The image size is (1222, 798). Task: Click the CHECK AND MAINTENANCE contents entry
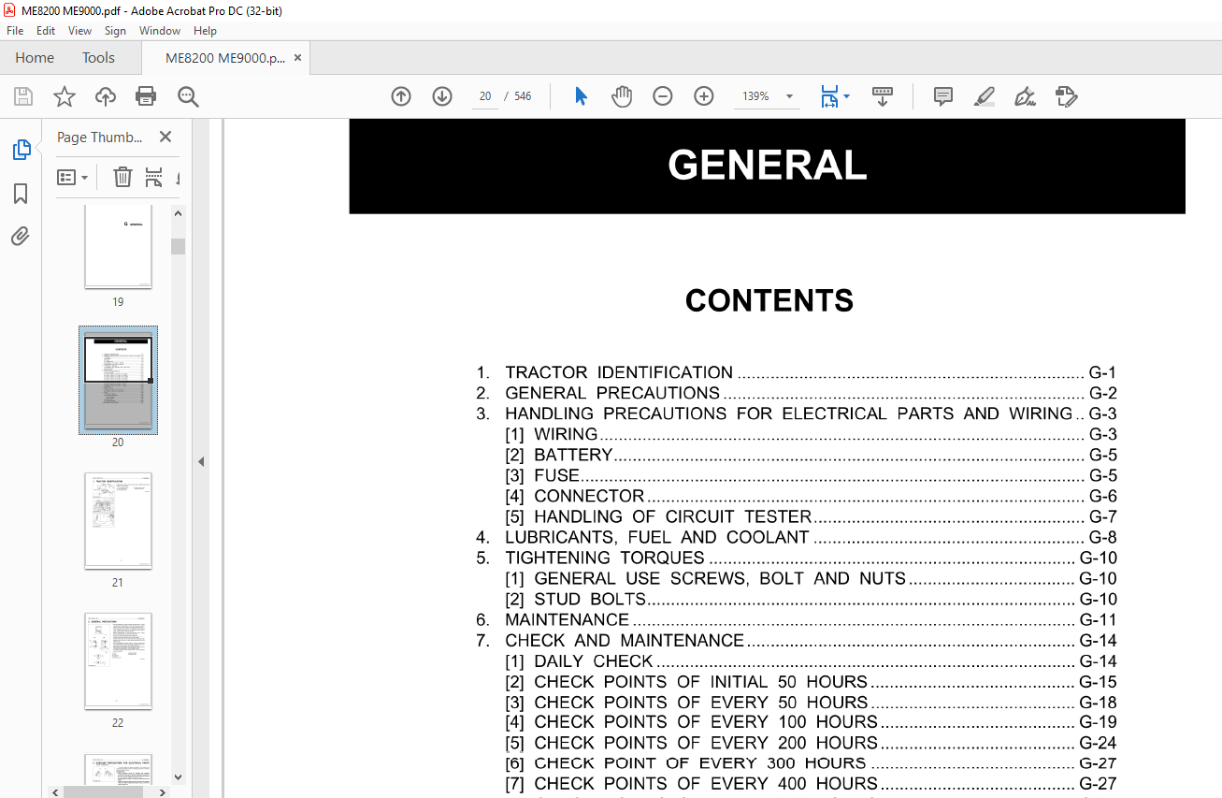pos(796,640)
